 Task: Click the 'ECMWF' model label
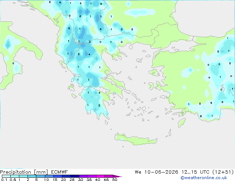click(x=60, y=172)
